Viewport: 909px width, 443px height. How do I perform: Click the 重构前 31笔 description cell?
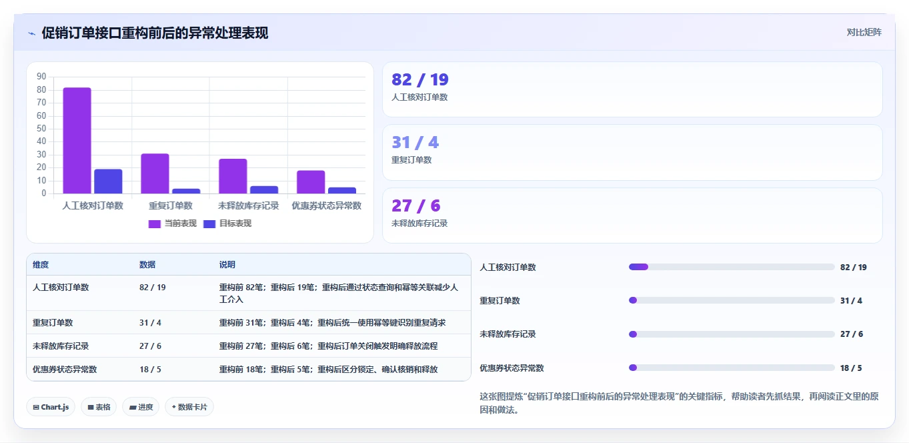pos(333,323)
